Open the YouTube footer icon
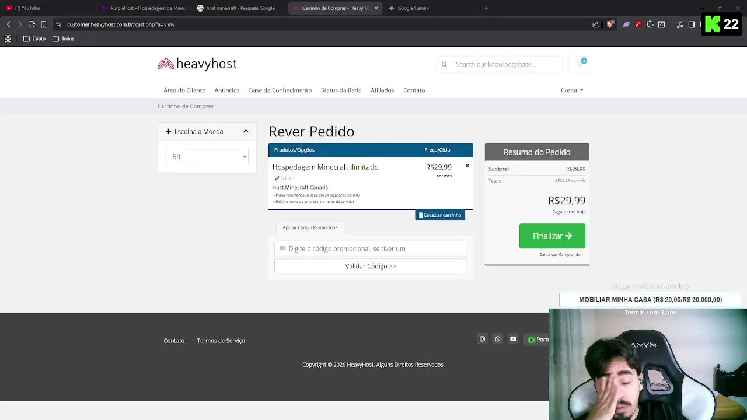The height and width of the screenshot is (420, 747). coord(513,339)
